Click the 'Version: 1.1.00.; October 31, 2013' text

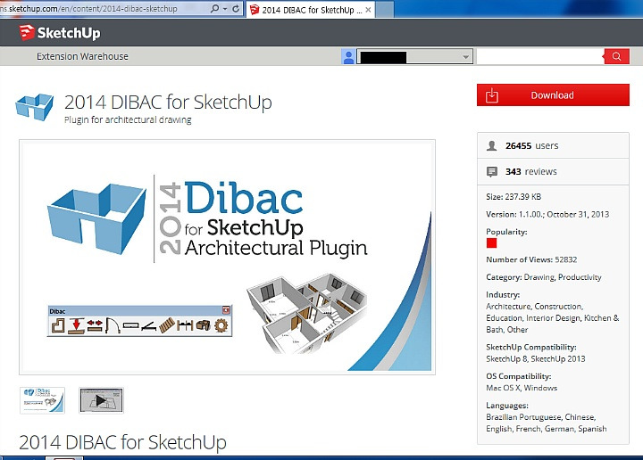click(547, 214)
